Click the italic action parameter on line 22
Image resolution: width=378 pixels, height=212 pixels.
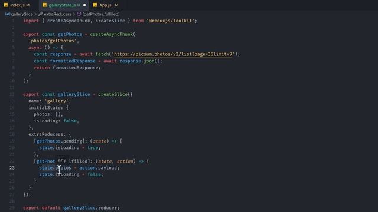(x=125, y=161)
